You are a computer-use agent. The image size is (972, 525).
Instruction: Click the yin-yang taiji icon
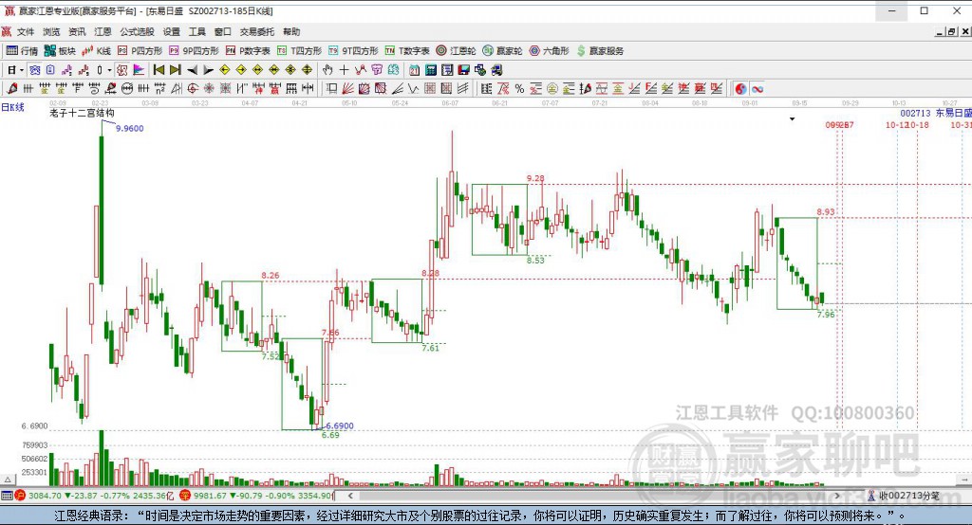coord(740,88)
